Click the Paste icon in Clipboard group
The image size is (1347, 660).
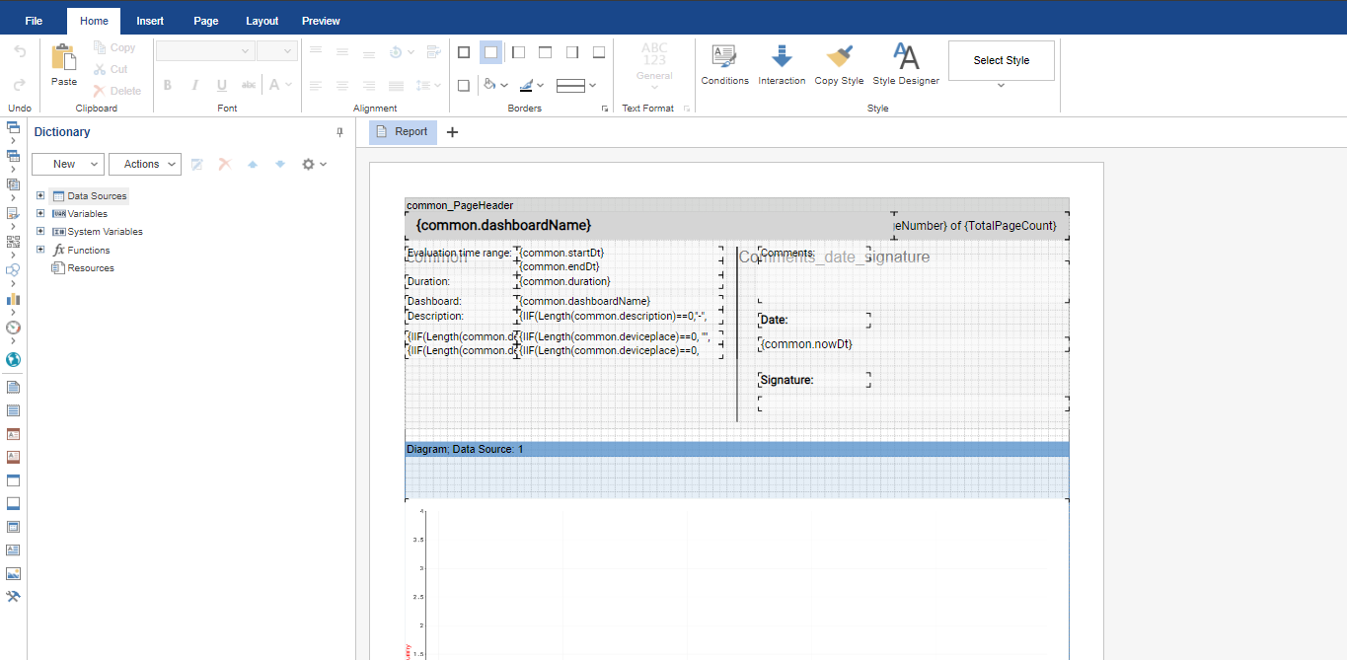pyautogui.click(x=64, y=64)
